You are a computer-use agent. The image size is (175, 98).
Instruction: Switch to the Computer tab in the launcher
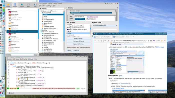22,5
